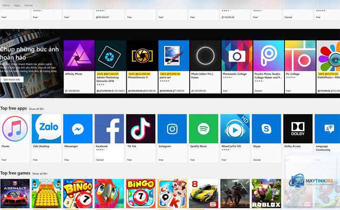Open the Zalo Desktop app icon

click(47, 129)
